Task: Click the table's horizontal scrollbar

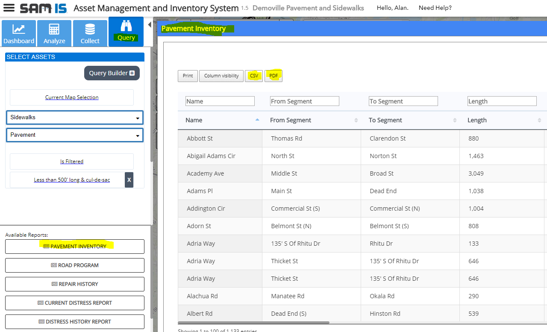Action: click(254, 323)
